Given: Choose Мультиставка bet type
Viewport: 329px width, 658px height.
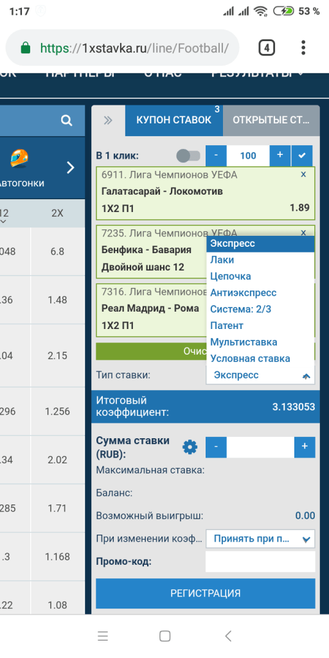Looking at the screenshot, I should coord(260,342).
